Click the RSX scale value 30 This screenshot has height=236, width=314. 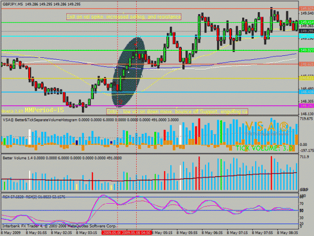click(x=301, y=217)
